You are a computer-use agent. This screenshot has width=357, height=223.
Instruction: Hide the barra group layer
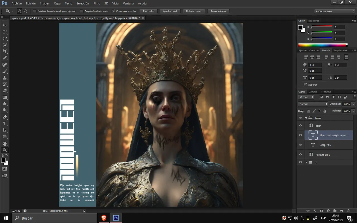pyautogui.click(x=300, y=118)
